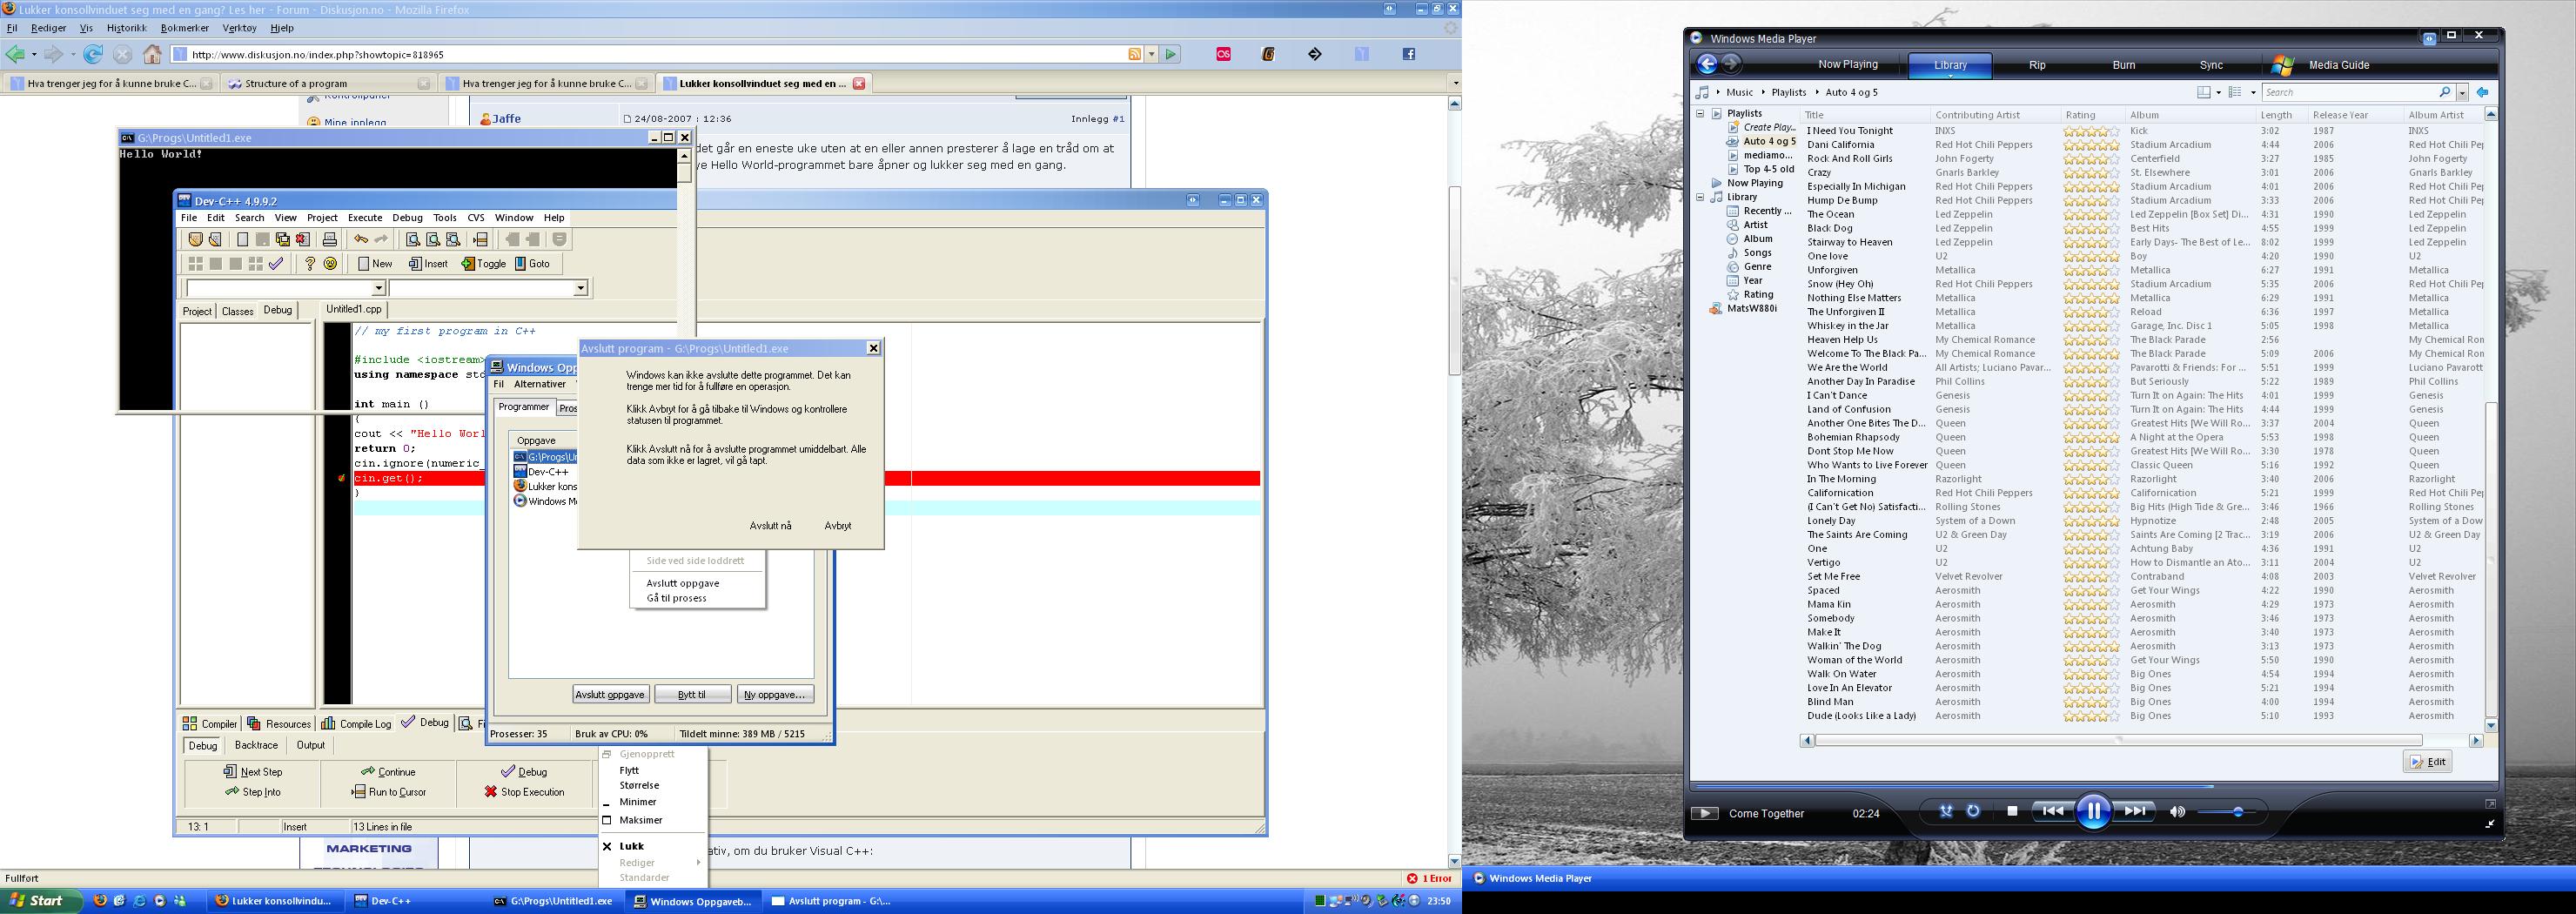The image size is (2576, 914).
Task: Click the Media Player forward arrow button
Action: click(1731, 64)
